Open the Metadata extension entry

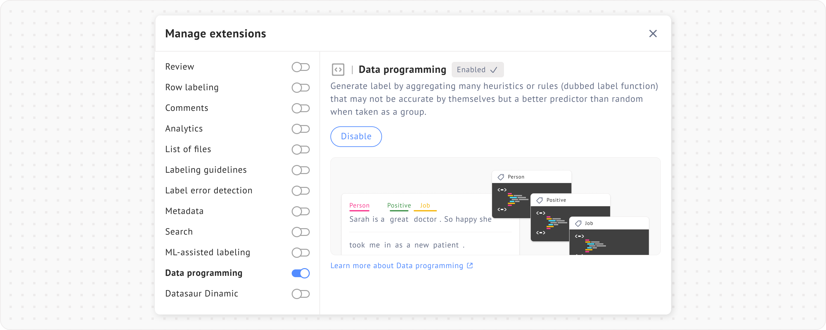184,211
